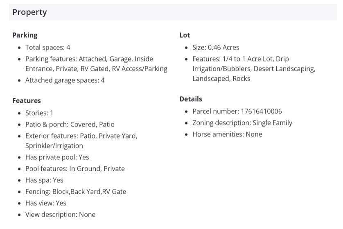Click Attached garage spaces: 4 entry
Image resolution: width=343 pixels, height=229 pixels.
point(65,80)
